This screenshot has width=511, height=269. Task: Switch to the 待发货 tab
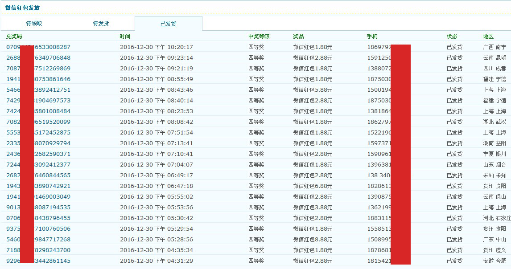(x=101, y=24)
